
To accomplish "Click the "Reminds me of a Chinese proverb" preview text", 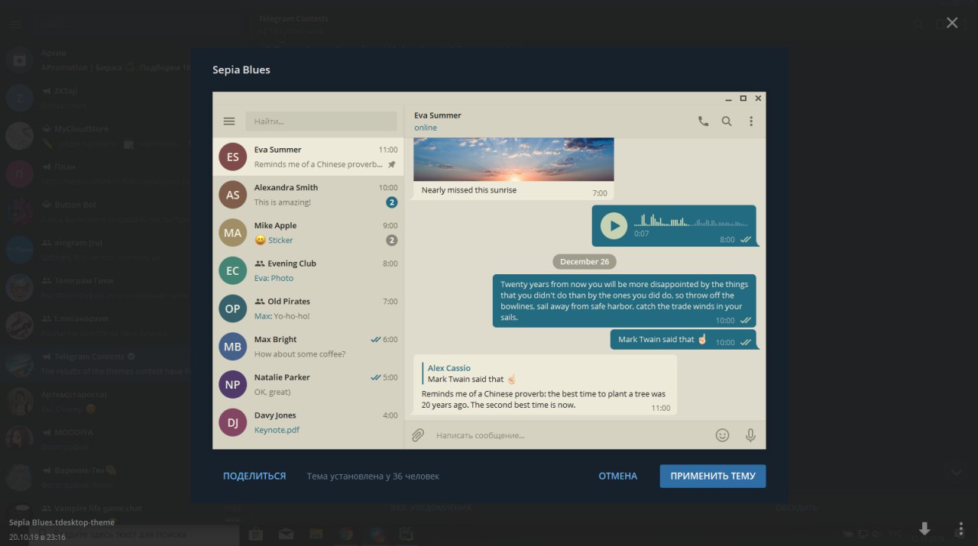I will tap(318, 164).
